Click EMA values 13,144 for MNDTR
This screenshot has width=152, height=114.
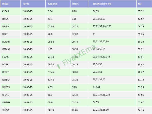pyautogui.click(x=97, y=87)
